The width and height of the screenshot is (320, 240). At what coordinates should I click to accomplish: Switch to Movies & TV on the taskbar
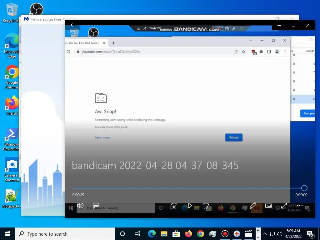click(x=248, y=234)
